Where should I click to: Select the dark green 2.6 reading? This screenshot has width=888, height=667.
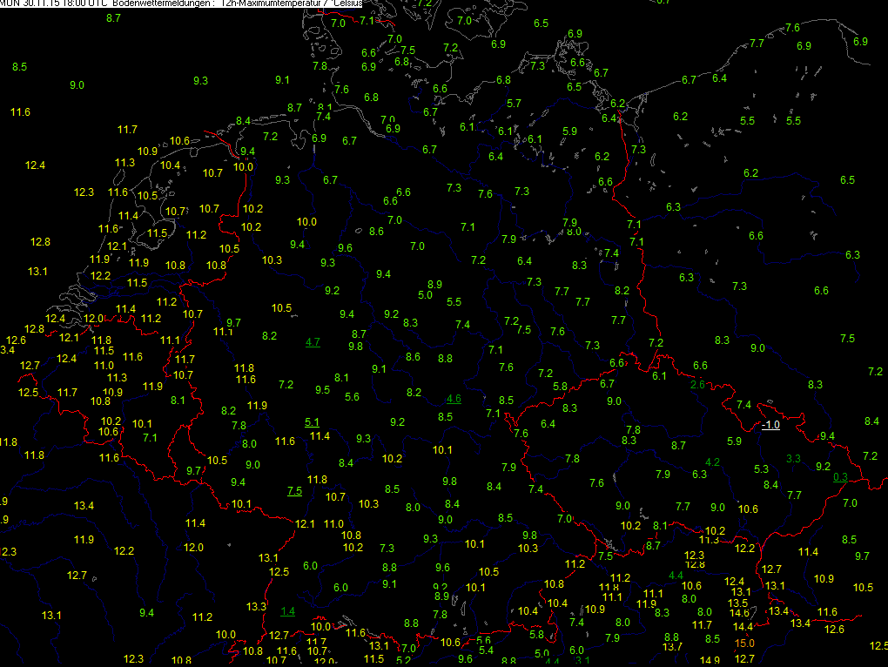coord(697,385)
